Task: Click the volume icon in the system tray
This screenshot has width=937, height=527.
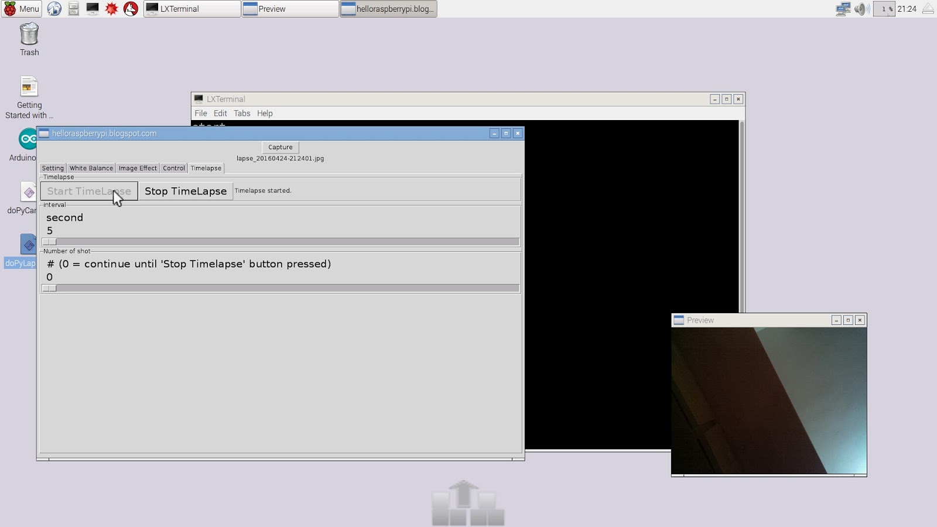Action: point(860,9)
